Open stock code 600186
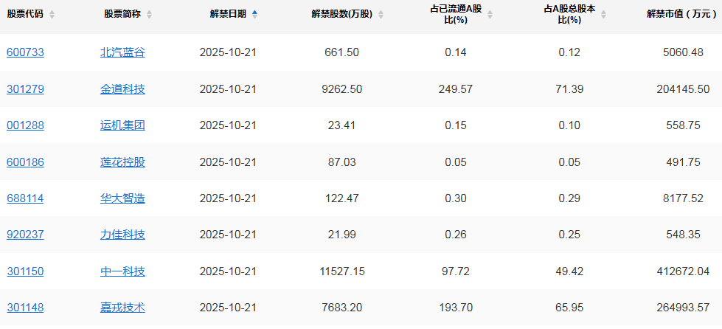The height and width of the screenshot is (329, 722). 25,162
